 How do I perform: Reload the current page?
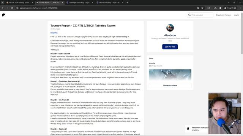pyautogui.click(x=12, y=8)
